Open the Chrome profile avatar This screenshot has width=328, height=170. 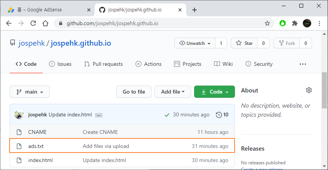(307, 23)
